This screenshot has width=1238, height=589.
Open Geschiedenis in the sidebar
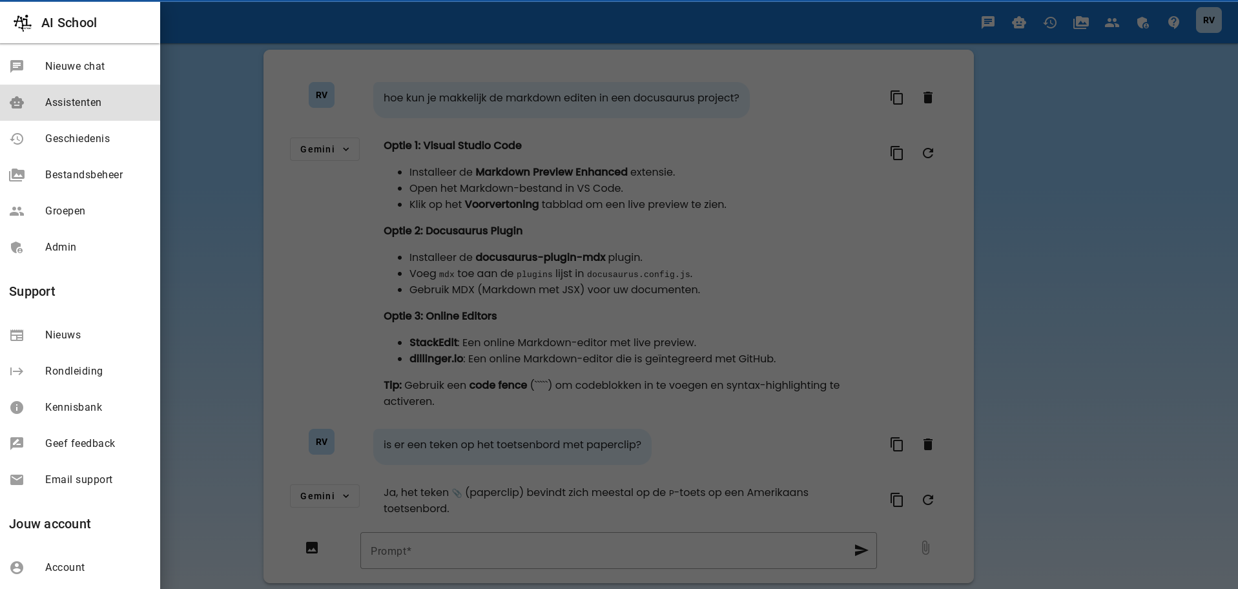pos(77,139)
